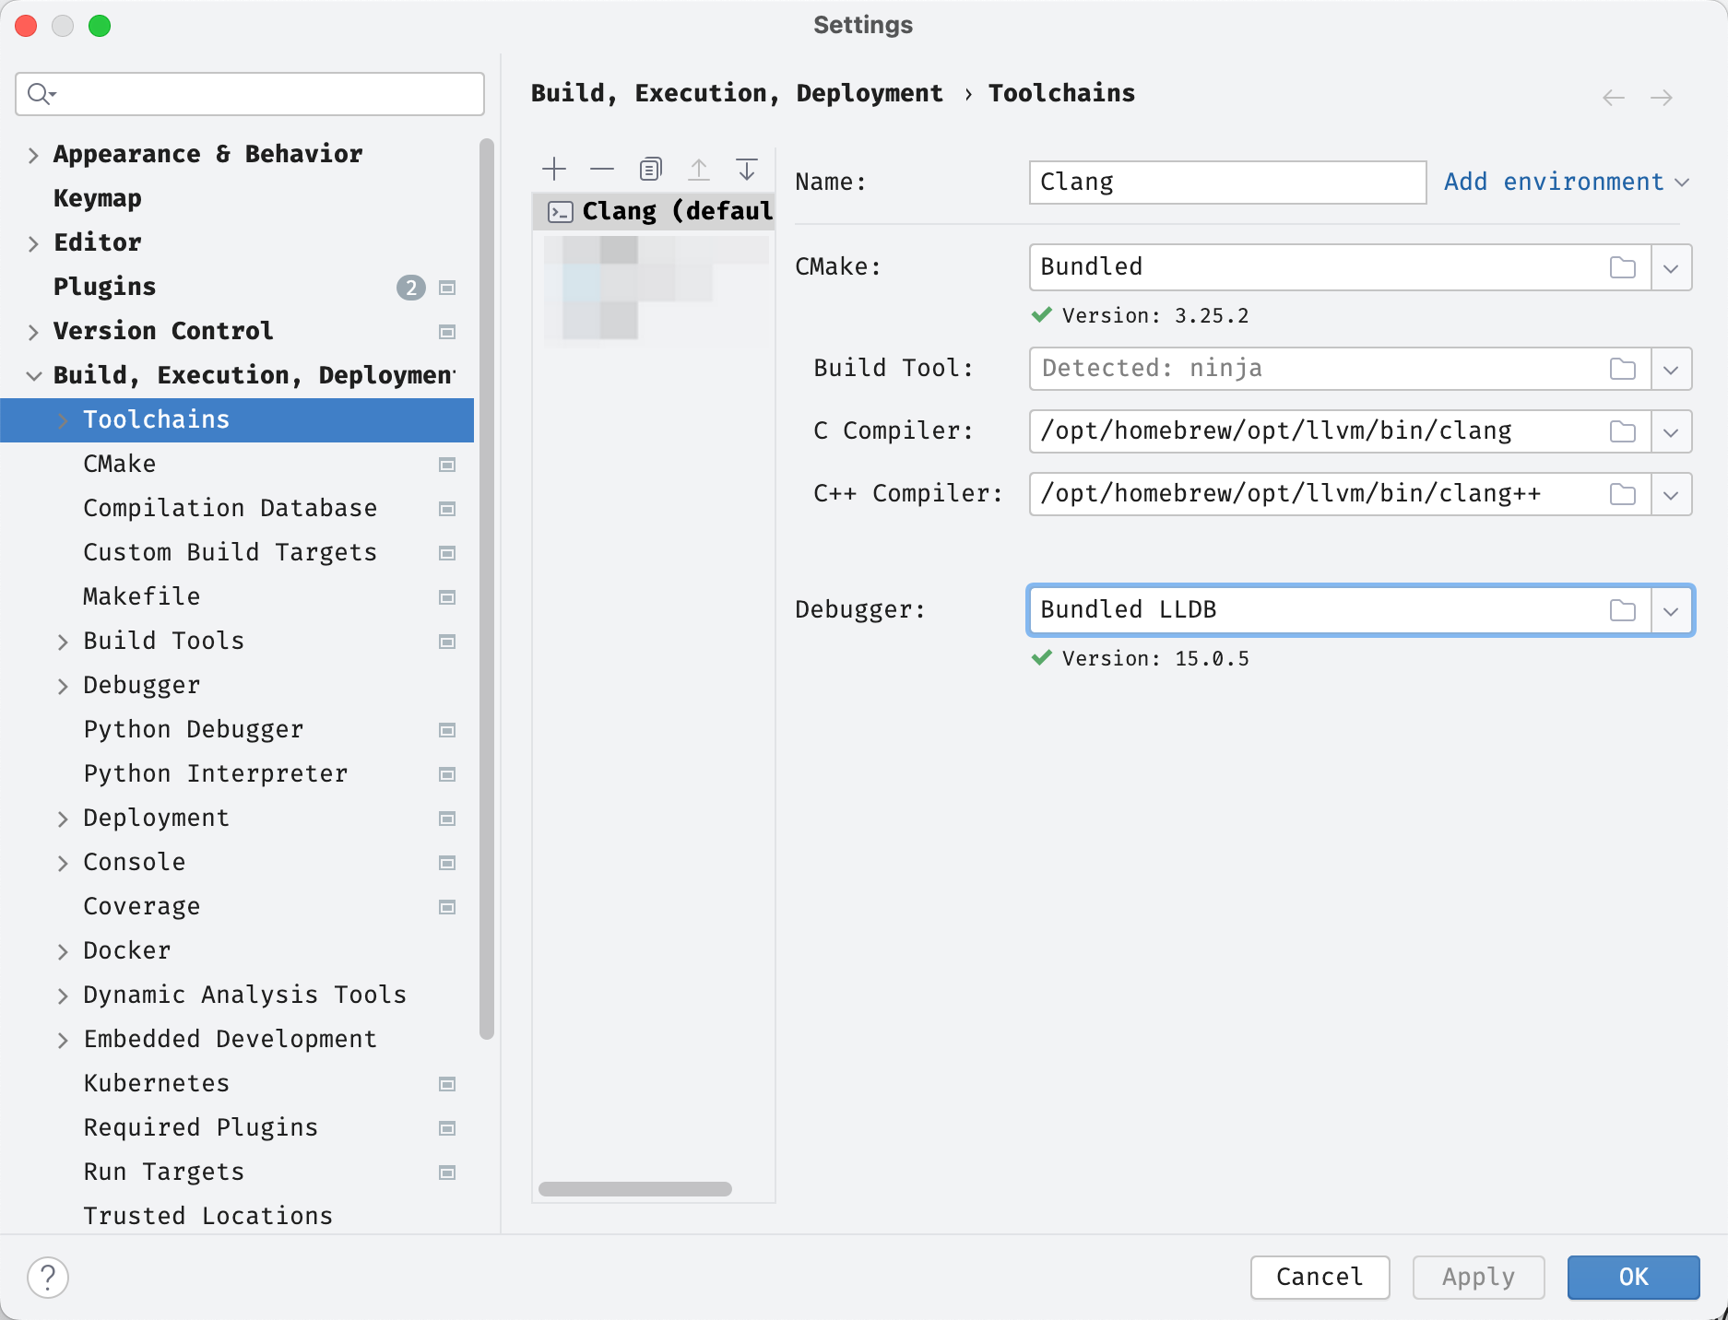Expand the Build Tools tree node

(x=63, y=642)
